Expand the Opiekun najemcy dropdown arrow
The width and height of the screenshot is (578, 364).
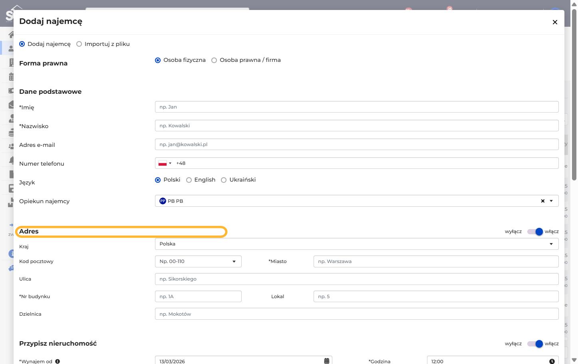pos(551,201)
